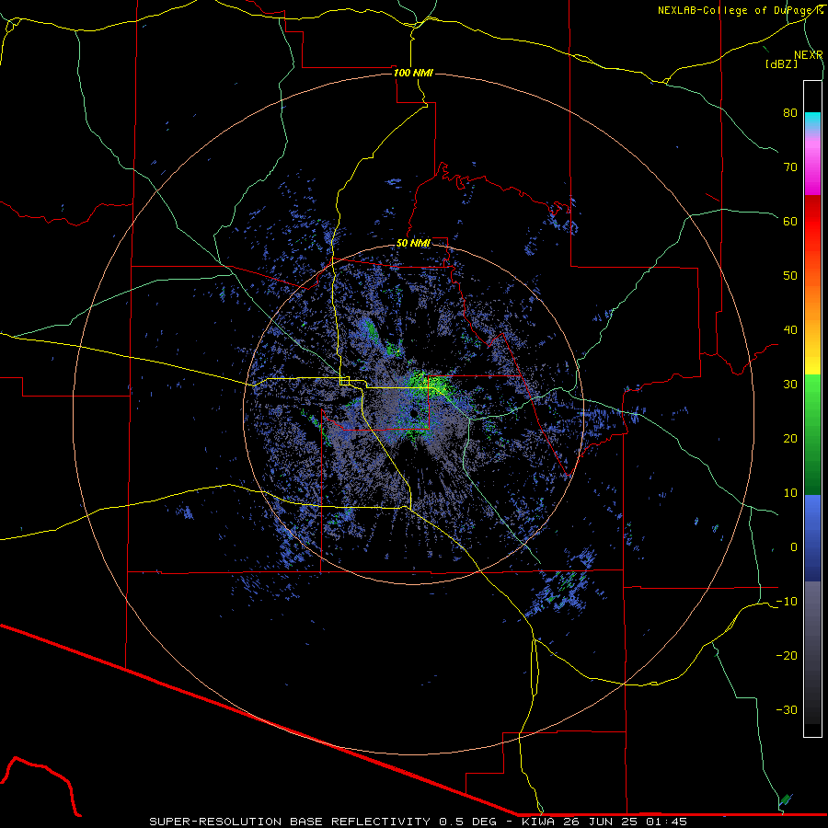Click the '20' value on dBZ scale

coord(790,439)
